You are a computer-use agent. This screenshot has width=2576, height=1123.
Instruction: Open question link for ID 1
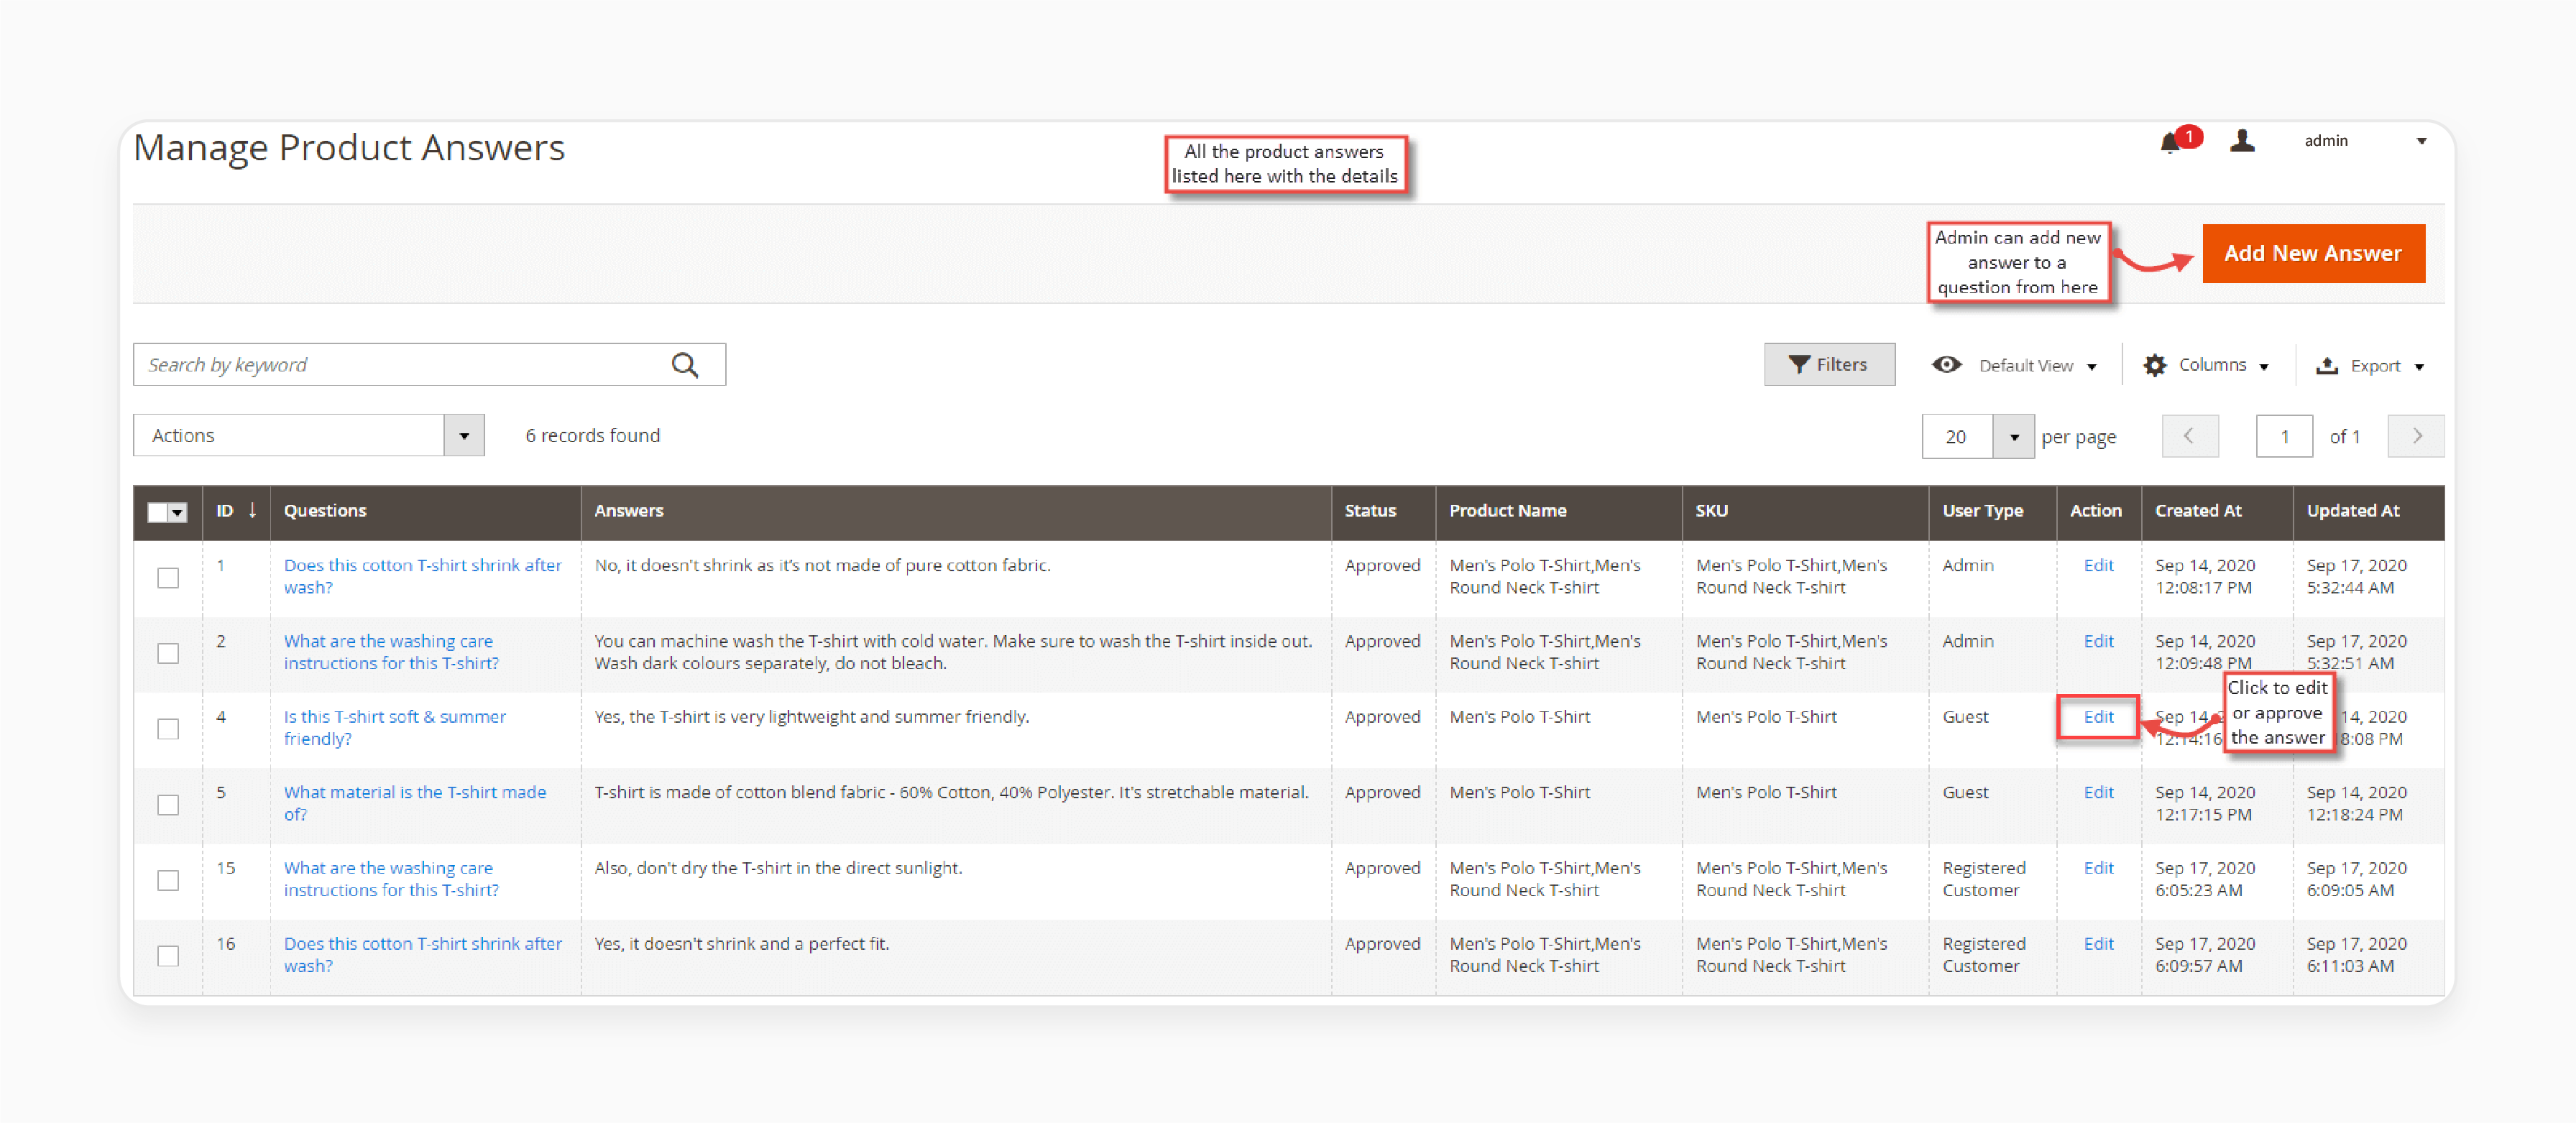point(422,577)
